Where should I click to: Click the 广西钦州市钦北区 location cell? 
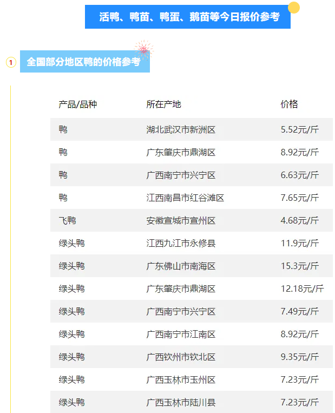pos(181,357)
